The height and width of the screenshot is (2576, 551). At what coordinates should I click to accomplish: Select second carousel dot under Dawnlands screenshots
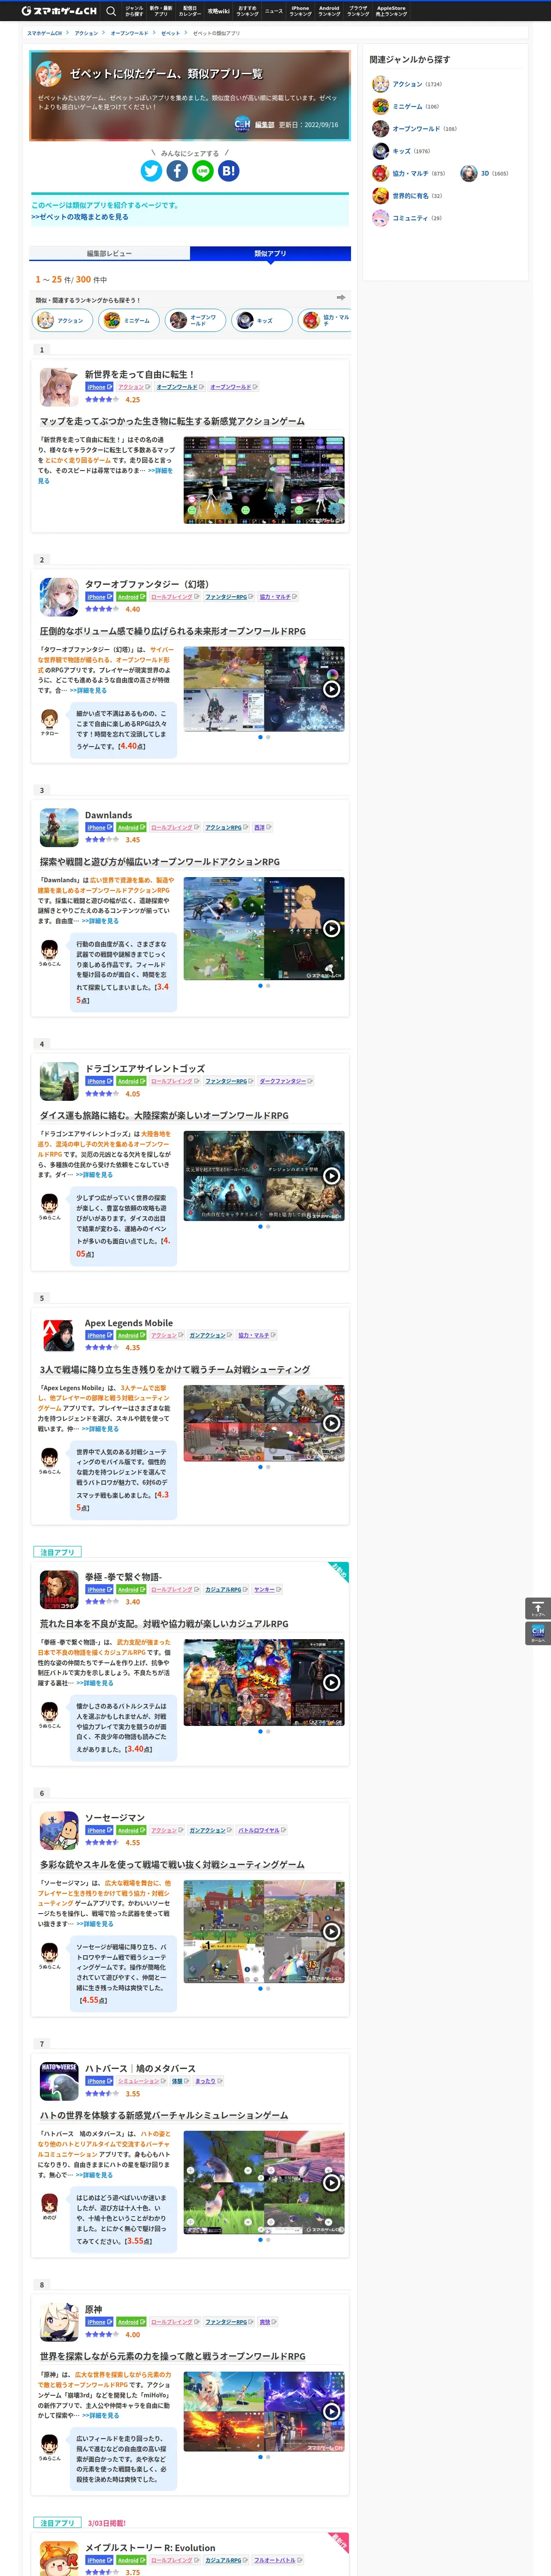[x=268, y=986]
